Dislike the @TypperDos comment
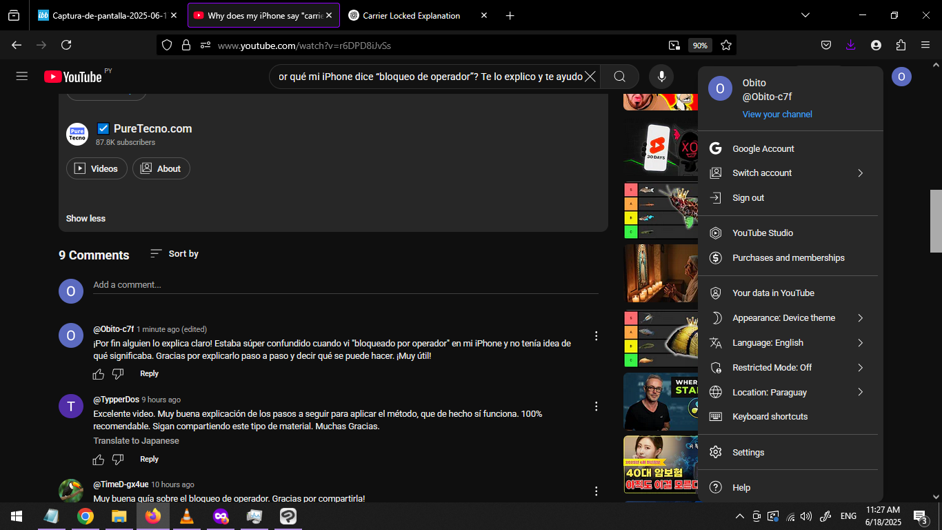 (x=118, y=460)
